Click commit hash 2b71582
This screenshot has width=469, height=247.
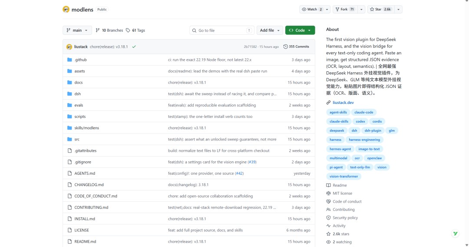(250, 47)
